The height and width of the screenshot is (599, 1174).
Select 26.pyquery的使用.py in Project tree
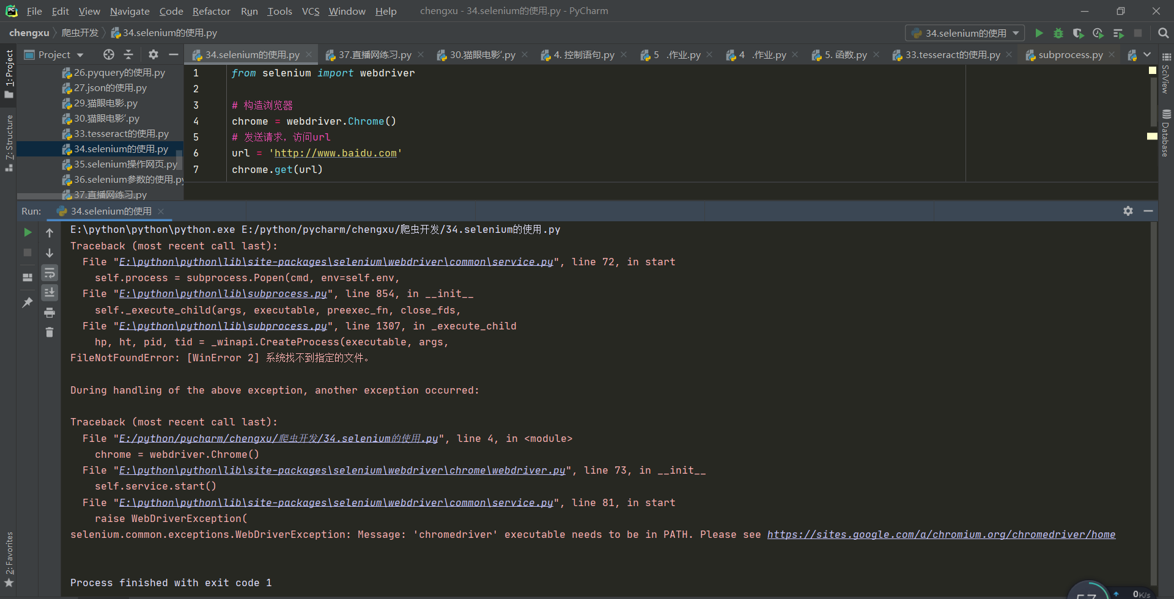point(119,72)
